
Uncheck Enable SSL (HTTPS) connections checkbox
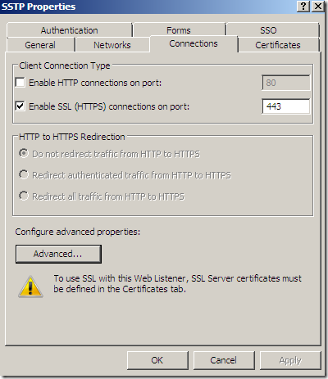tap(20, 106)
